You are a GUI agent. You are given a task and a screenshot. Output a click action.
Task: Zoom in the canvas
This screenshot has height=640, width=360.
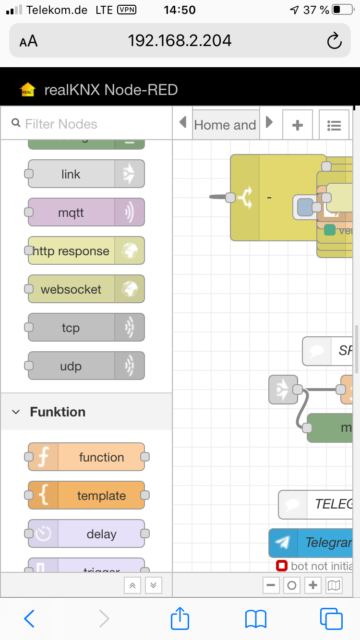313,585
